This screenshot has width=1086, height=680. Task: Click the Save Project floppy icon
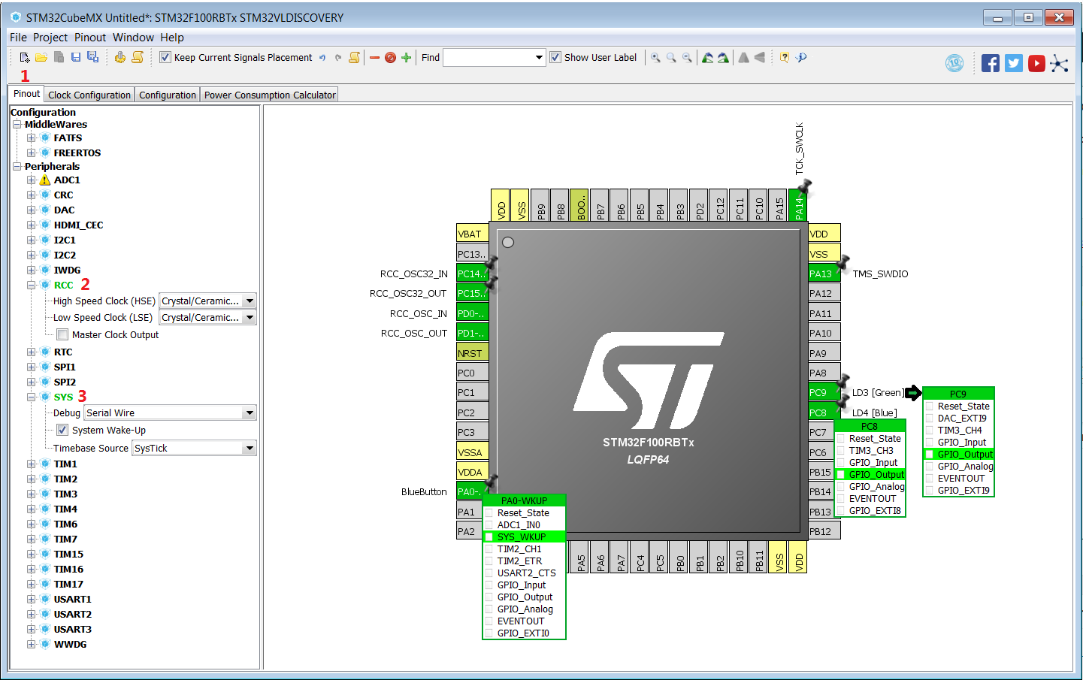76,57
